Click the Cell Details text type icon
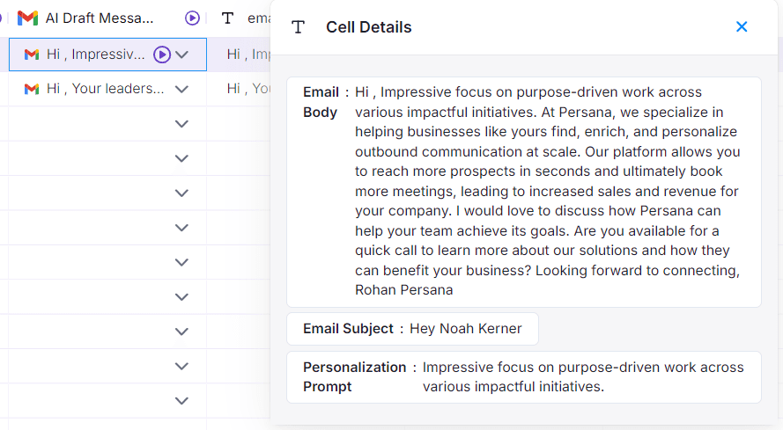This screenshot has height=430, width=783. (x=298, y=27)
